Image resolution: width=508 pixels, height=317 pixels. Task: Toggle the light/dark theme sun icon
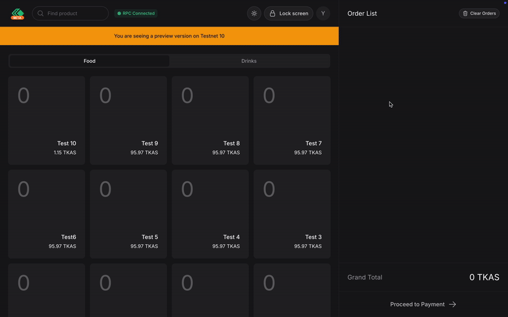254,13
